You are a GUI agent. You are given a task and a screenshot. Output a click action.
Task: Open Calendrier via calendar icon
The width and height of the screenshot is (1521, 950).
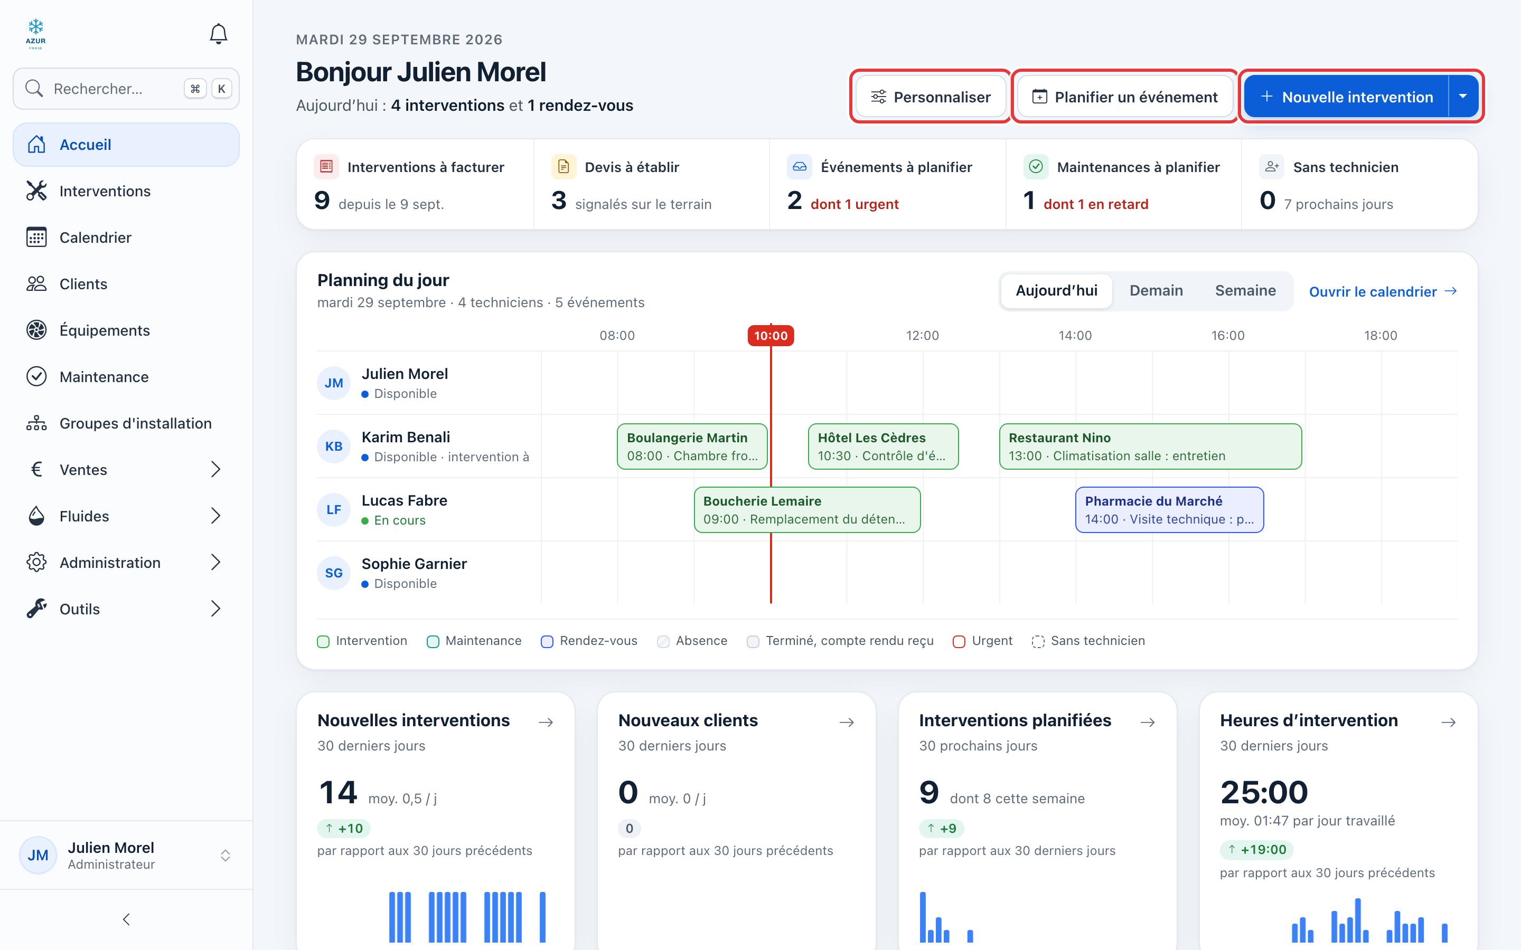36,237
